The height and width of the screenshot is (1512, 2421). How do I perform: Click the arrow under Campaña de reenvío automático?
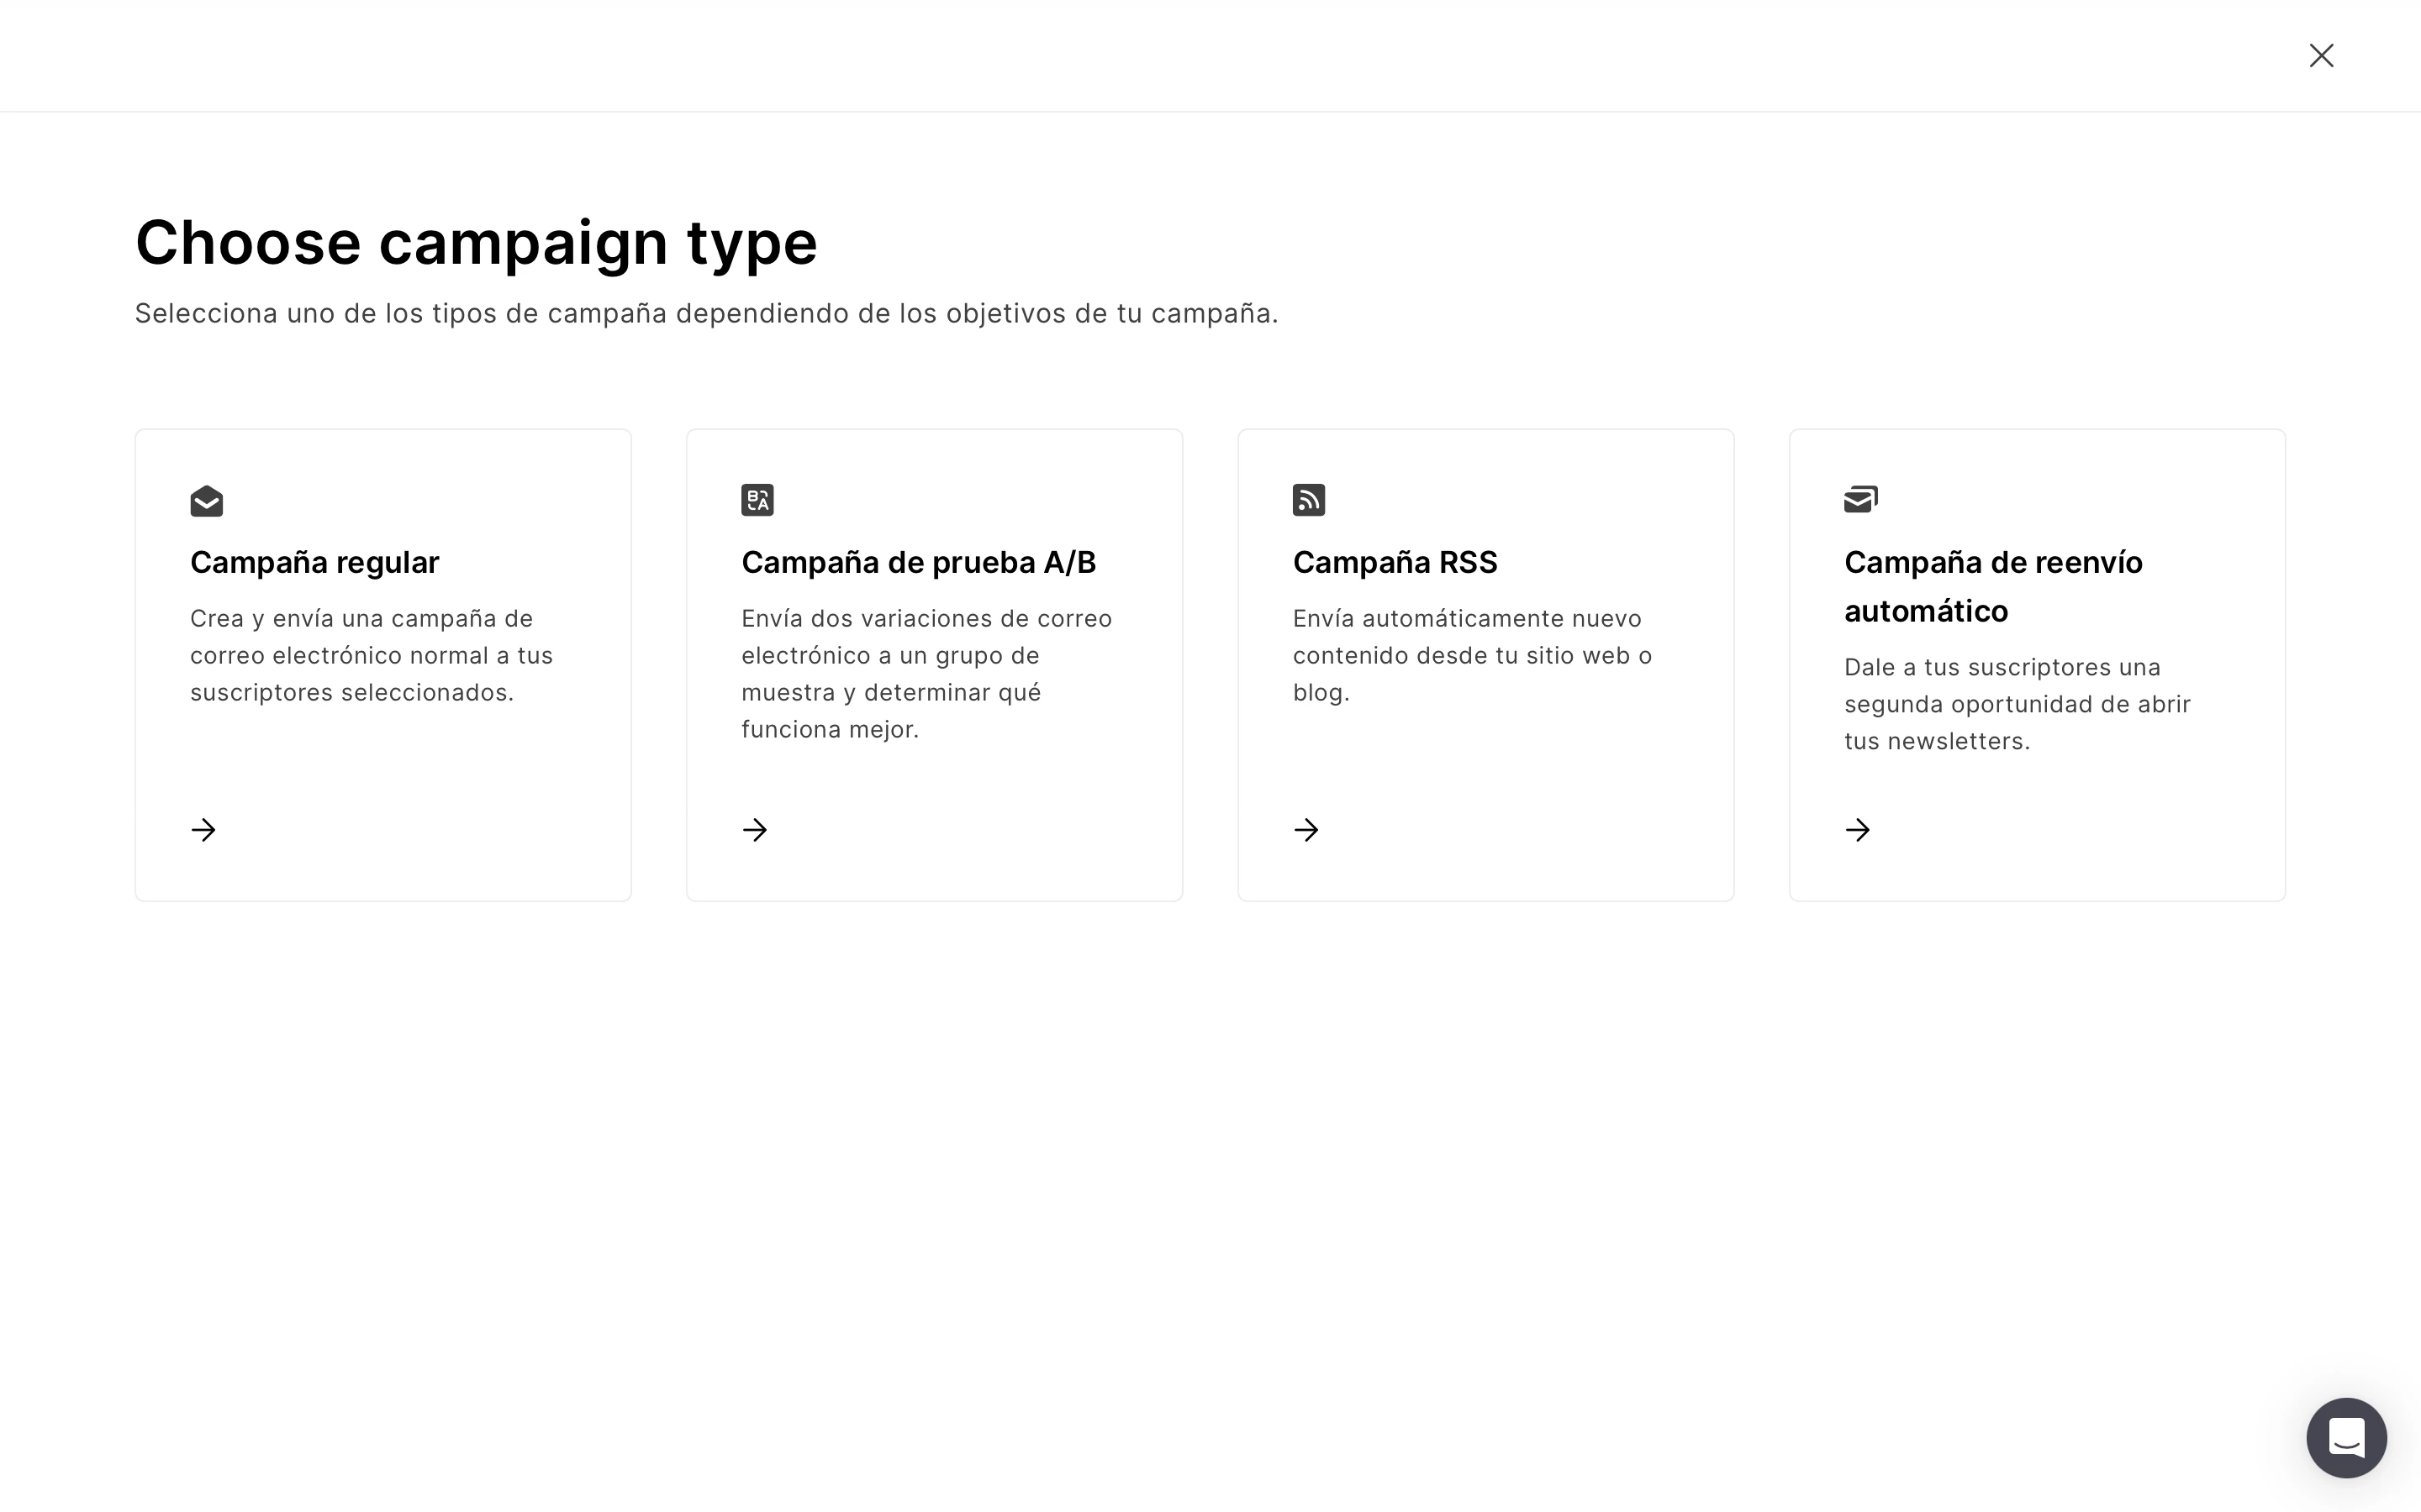(1858, 830)
